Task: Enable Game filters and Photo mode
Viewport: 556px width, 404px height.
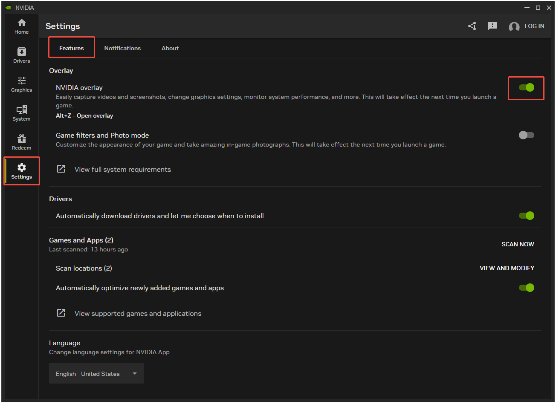Action: [526, 135]
